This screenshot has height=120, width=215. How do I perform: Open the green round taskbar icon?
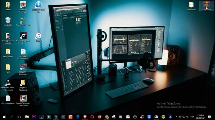163,117
